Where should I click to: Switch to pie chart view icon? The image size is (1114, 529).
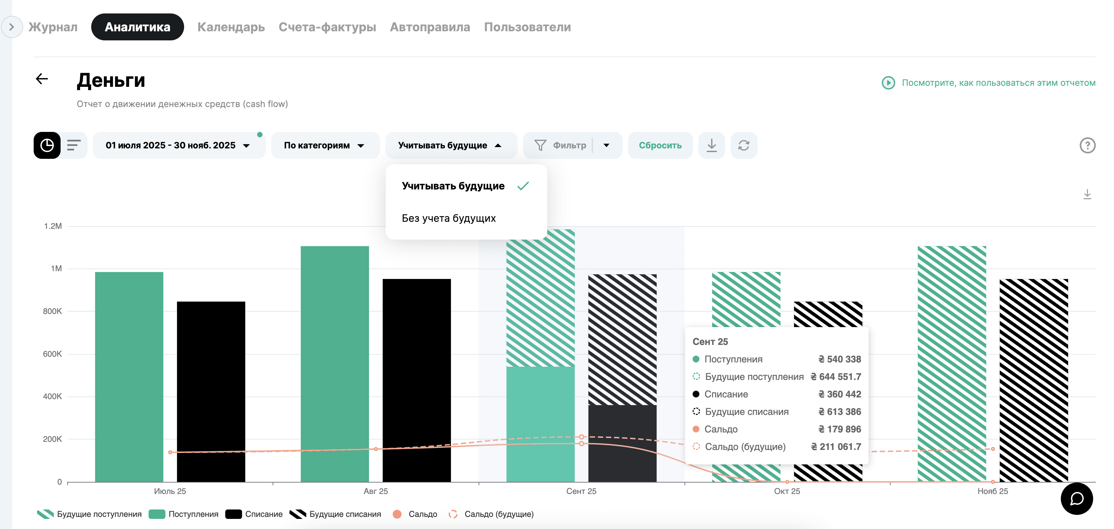coord(47,145)
